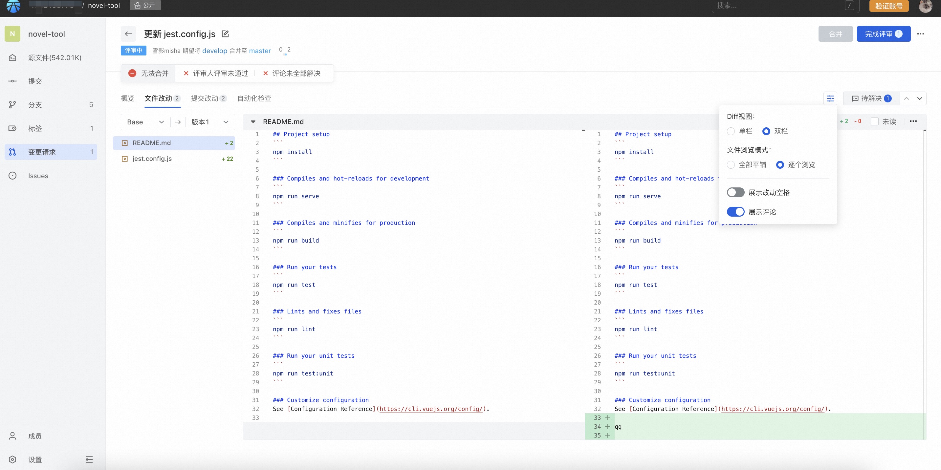941x470 pixels.
Task: Jump to next unresolved comment arrow
Action: pyautogui.click(x=919, y=98)
